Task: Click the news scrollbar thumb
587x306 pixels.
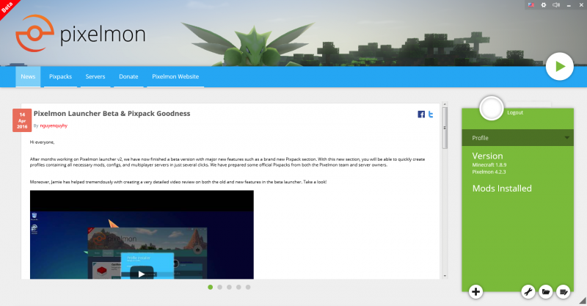Action: (x=445, y=128)
